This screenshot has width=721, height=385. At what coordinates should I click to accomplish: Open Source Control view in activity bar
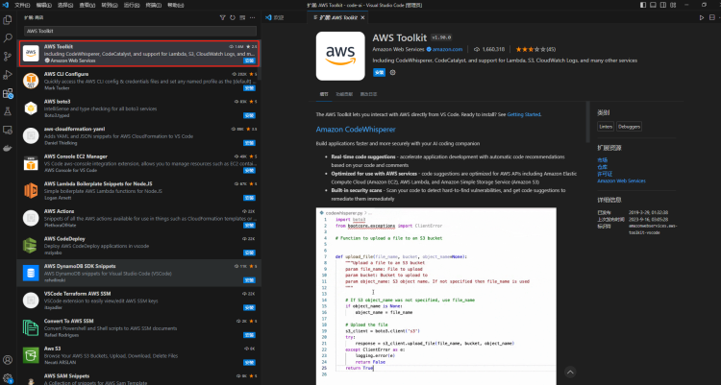(x=8, y=56)
